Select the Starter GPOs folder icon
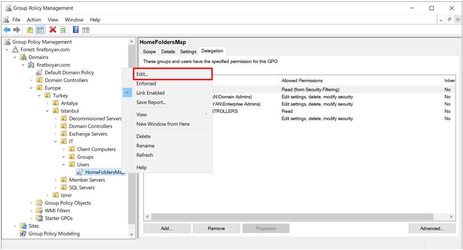This screenshot has height=250, width=463. [40, 218]
